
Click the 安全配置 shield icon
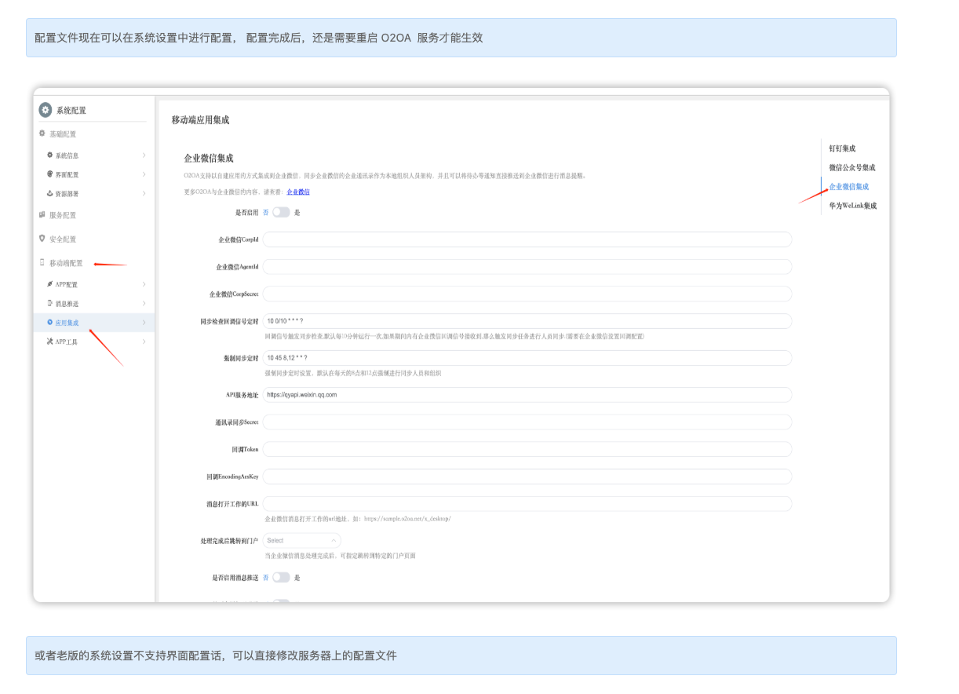(x=42, y=239)
